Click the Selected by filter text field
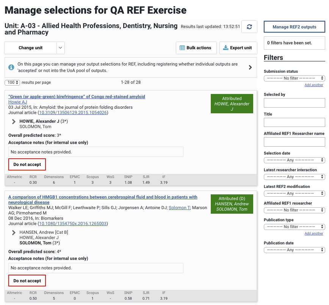The image size is (329, 305). pyautogui.click(x=294, y=103)
